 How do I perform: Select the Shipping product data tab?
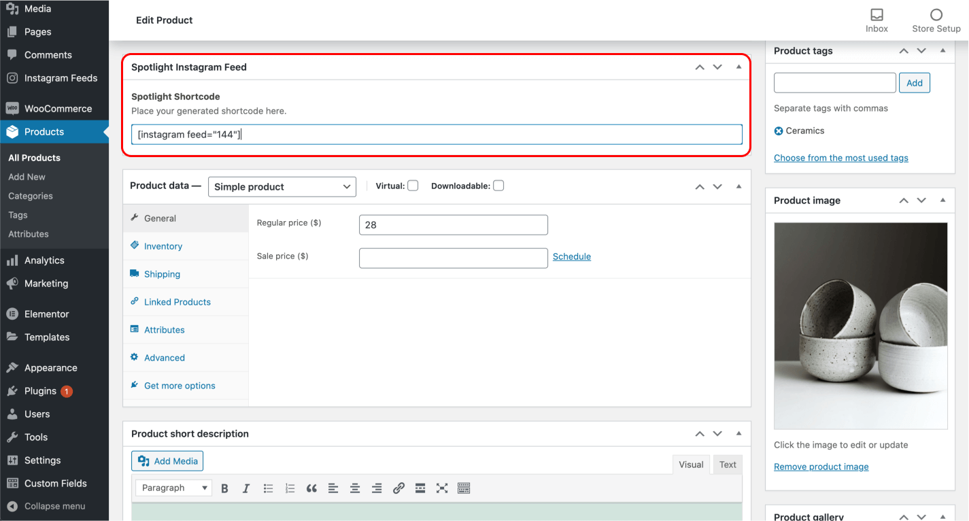pyautogui.click(x=186, y=274)
